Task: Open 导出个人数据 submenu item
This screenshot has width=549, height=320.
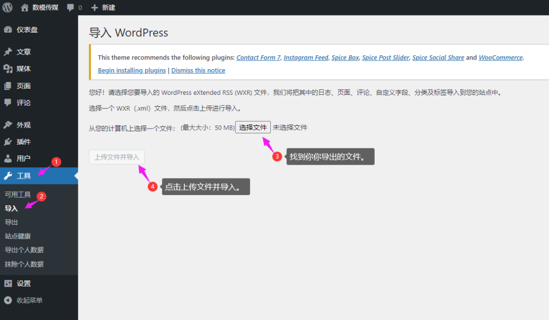Action: coord(24,250)
